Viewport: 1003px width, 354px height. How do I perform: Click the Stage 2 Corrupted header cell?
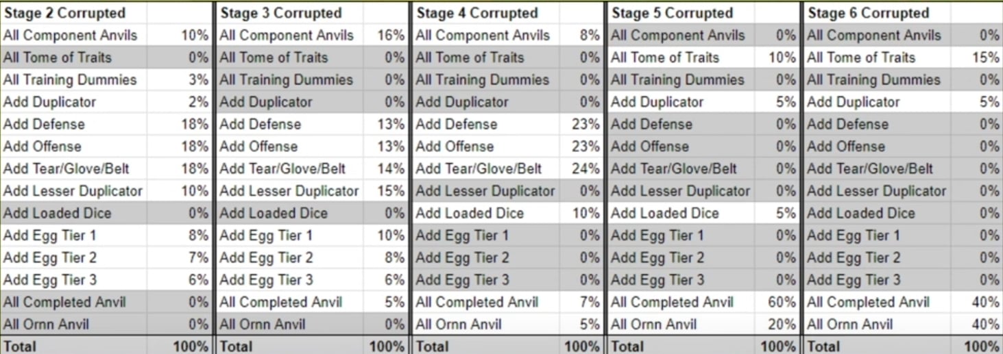point(64,13)
